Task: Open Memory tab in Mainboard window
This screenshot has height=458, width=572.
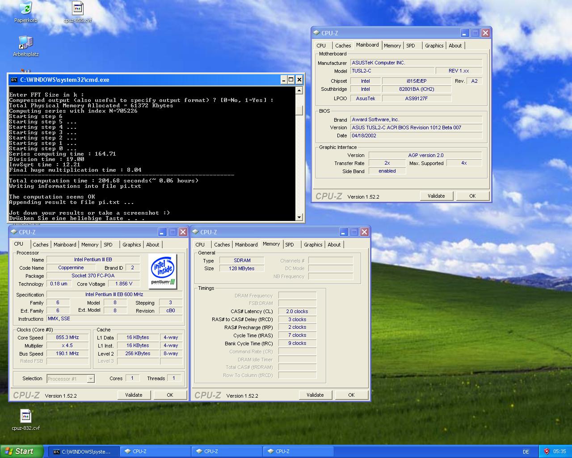Action: coord(392,46)
